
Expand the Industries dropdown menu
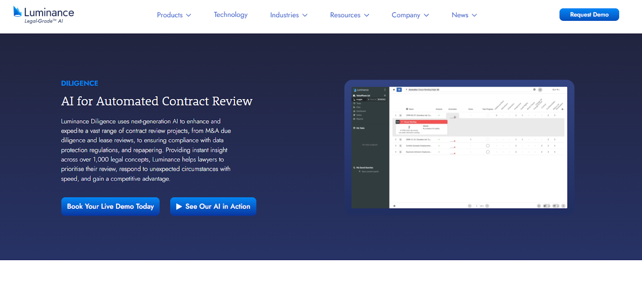click(x=289, y=15)
